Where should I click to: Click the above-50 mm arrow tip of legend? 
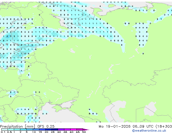coord(86,129)
